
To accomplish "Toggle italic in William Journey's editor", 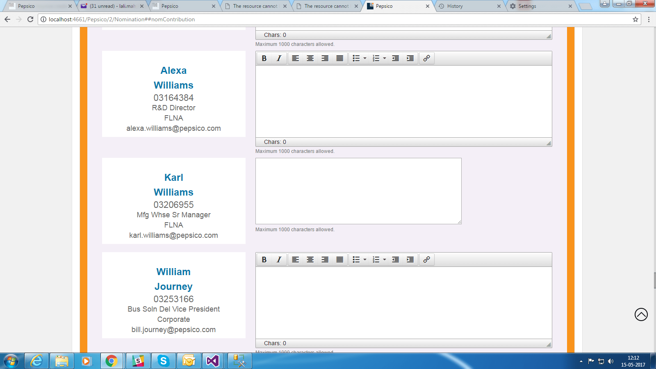I will click(x=279, y=260).
